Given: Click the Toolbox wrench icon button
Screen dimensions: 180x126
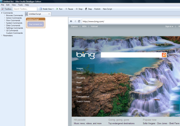Looking at the screenshot, I should 7,9.
